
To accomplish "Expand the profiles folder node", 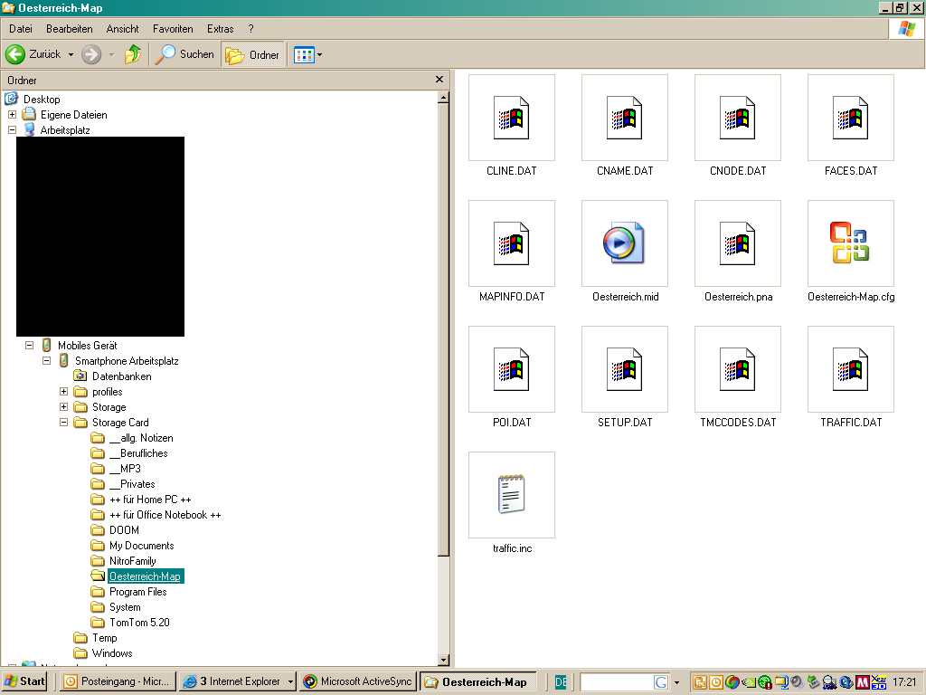I will 64,391.
